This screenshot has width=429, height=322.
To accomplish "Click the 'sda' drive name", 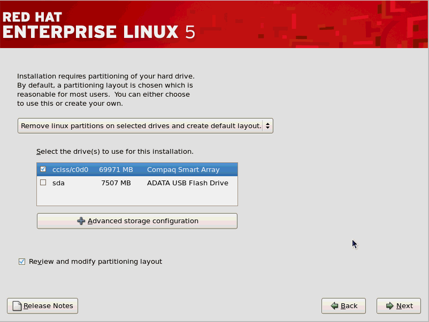I will pos(58,183).
